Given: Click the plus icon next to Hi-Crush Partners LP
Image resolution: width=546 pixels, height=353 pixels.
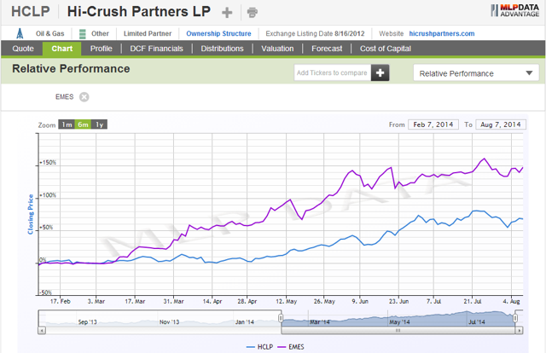Looking at the screenshot, I should [227, 13].
